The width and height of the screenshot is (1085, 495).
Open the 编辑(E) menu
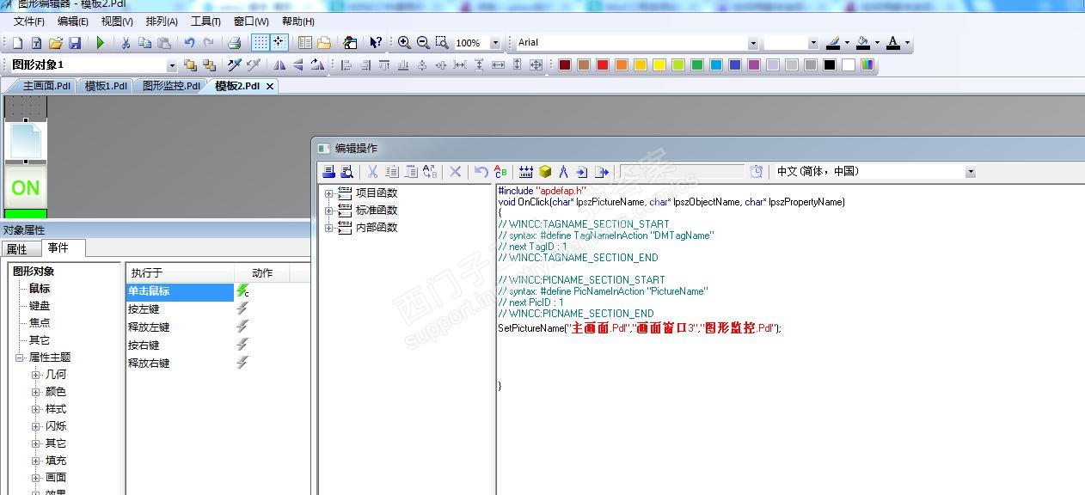point(73,21)
